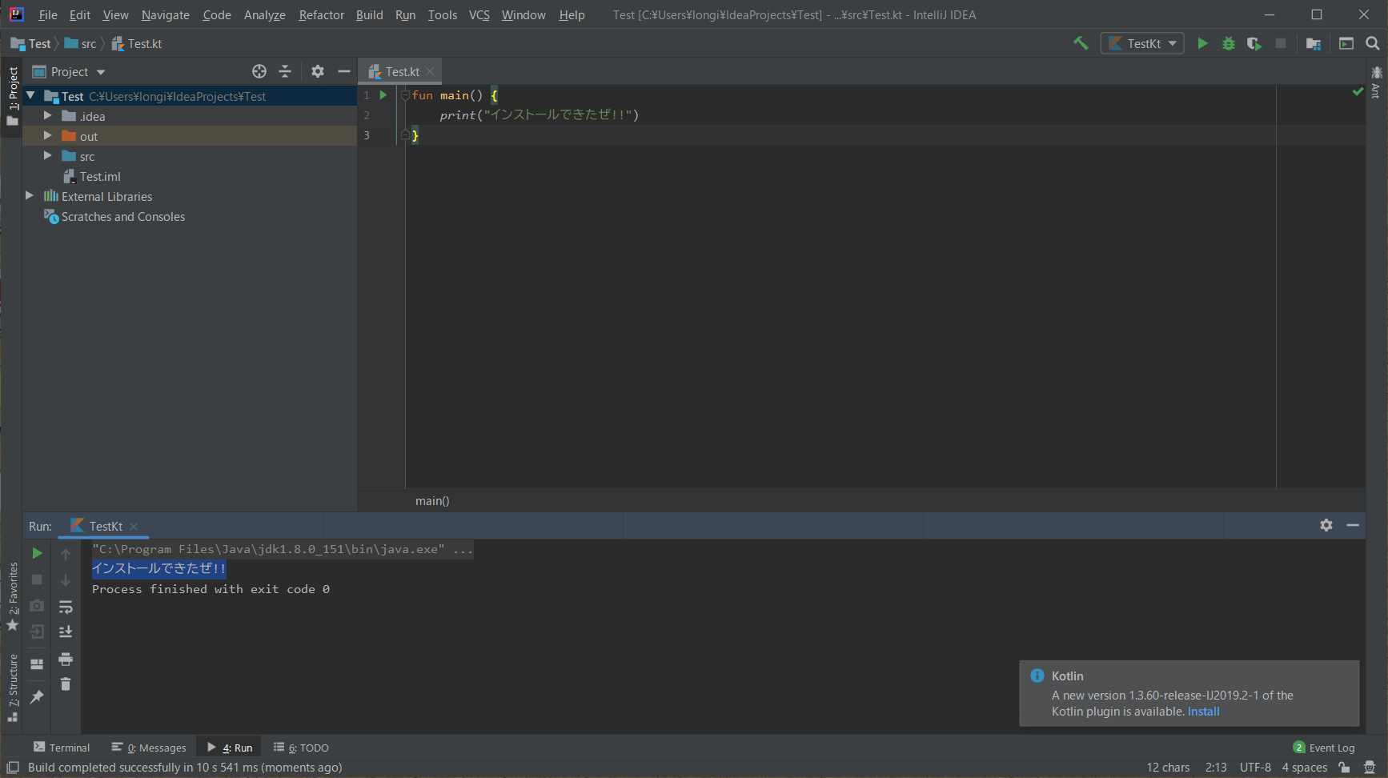Viewport: 1388px width, 778px height.
Task: Click the 4 spaces indent setting
Action: pos(1305,768)
